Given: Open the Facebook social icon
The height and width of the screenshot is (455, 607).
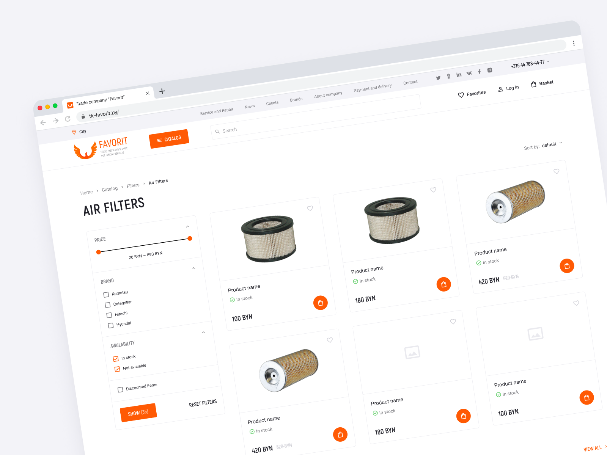Looking at the screenshot, I should pos(480,72).
